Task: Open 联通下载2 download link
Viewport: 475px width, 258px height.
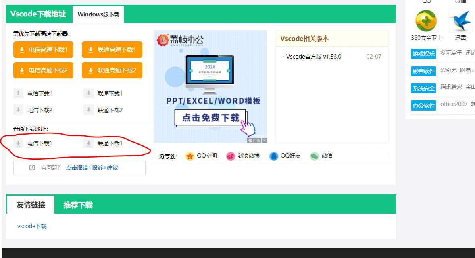Action: 110,110
